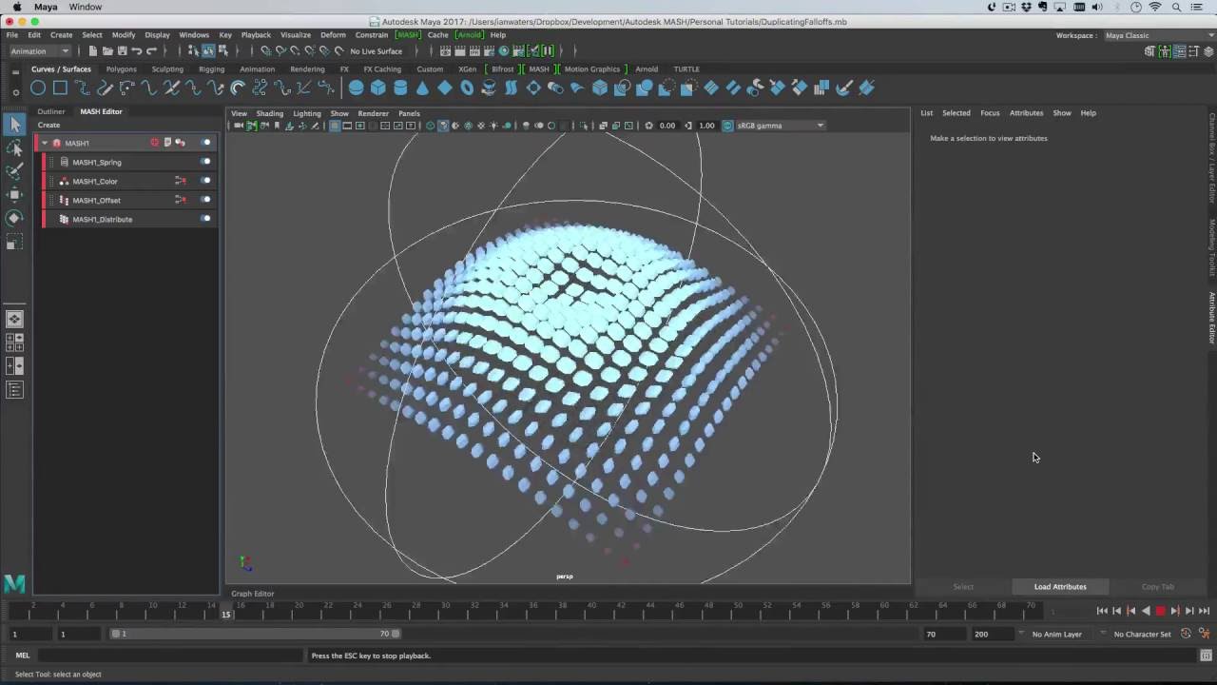The height and width of the screenshot is (685, 1217).
Task: Toggle the MASH1_Spring node enable switch
Action: [205, 162]
